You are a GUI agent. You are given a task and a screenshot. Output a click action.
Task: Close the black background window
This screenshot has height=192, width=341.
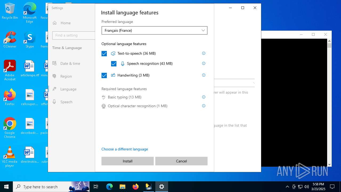coord(325,34)
